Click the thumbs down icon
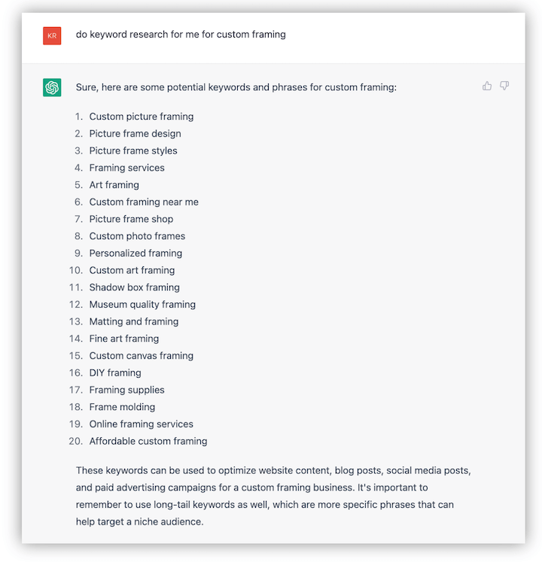This screenshot has width=542, height=562. click(x=504, y=87)
